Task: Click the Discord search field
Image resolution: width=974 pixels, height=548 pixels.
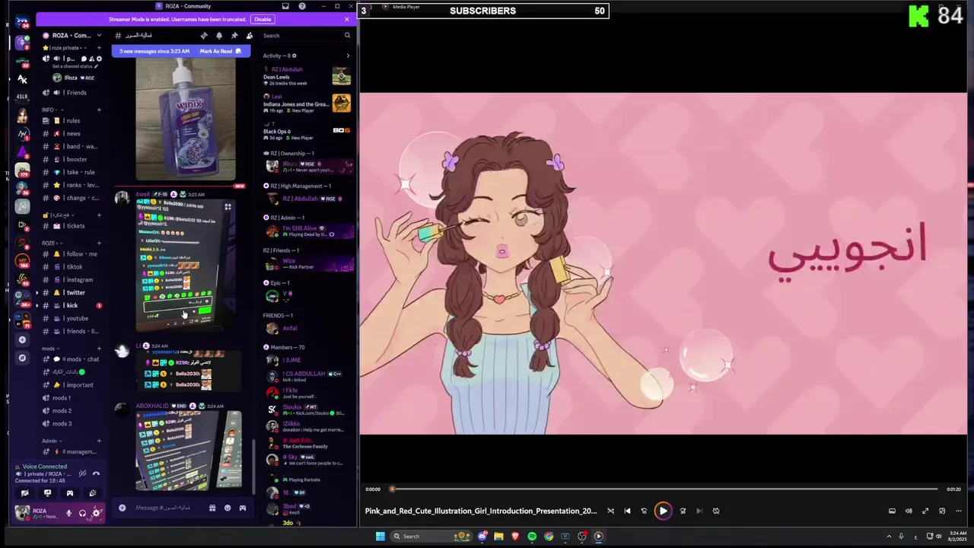Action: pyautogui.click(x=307, y=36)
